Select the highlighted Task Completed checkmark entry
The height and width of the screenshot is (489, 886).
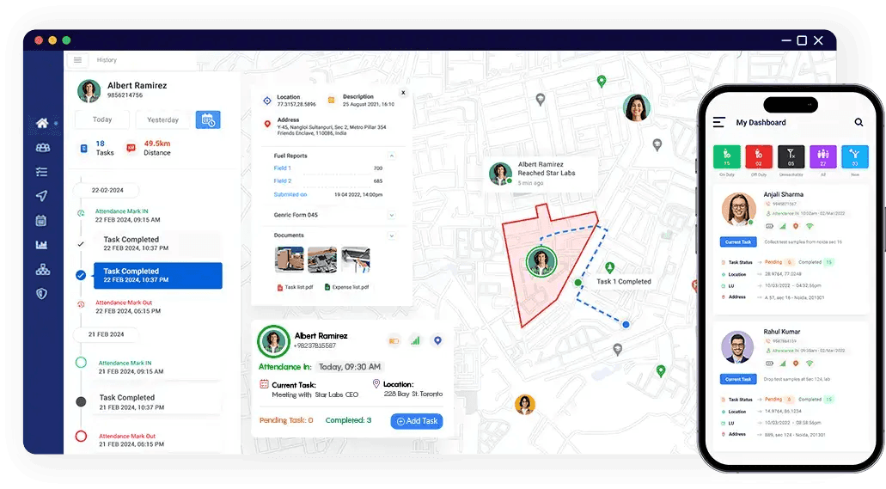click(80, 275)
